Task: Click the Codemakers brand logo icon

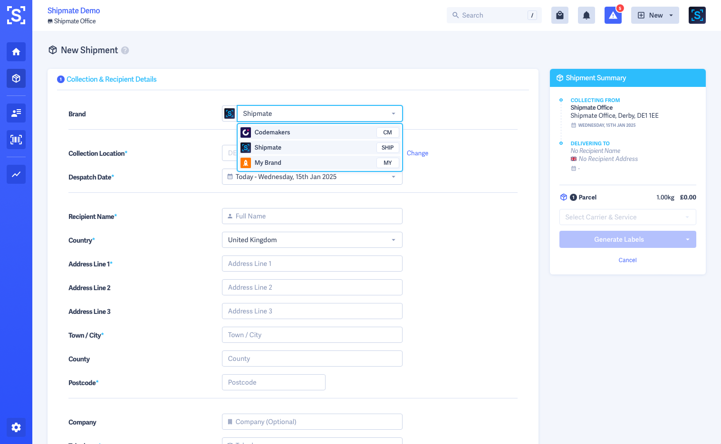Action: pos(246,132)
